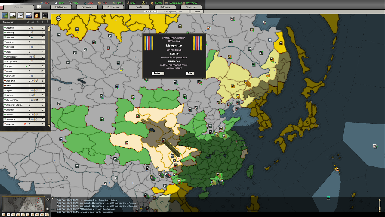Sort provinces by resource drop column icon
385x217 pixels.
42,22
